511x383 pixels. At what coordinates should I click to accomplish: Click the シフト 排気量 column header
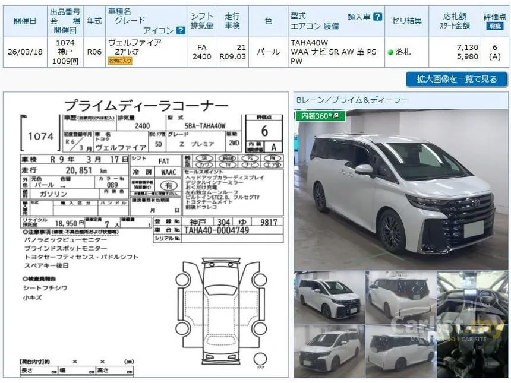pyautogui.click(x=202, y=21)
